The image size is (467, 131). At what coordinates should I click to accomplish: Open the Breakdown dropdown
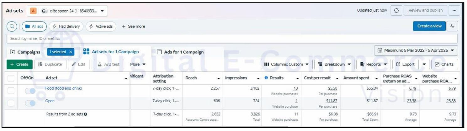334,64
